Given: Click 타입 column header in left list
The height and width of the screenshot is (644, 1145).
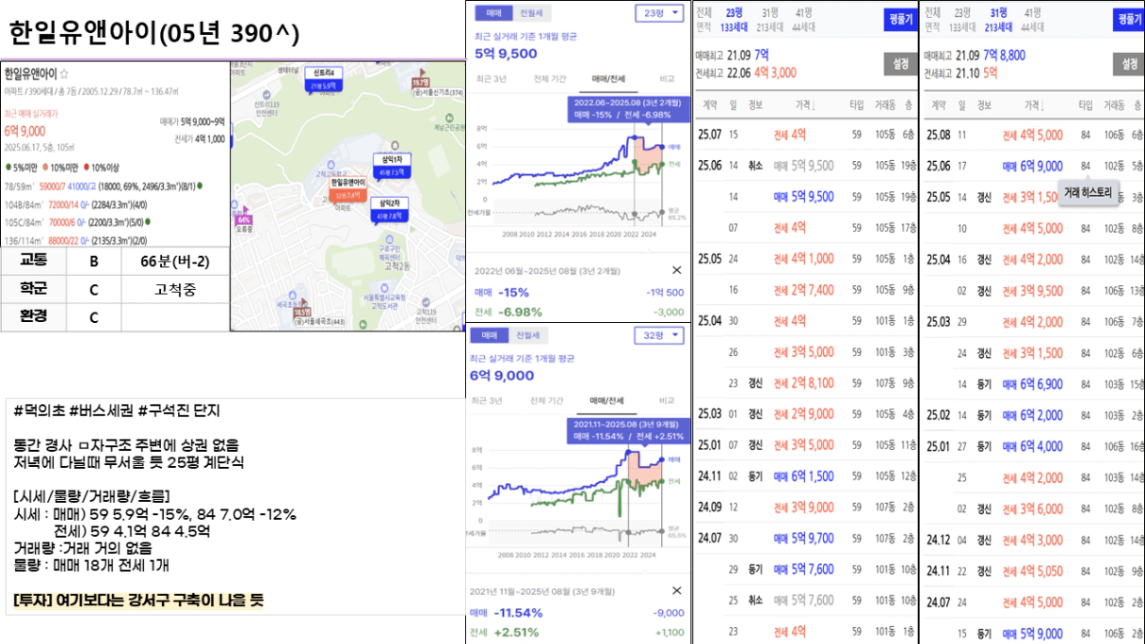Looking at the screenshot, I should point(856,105).
